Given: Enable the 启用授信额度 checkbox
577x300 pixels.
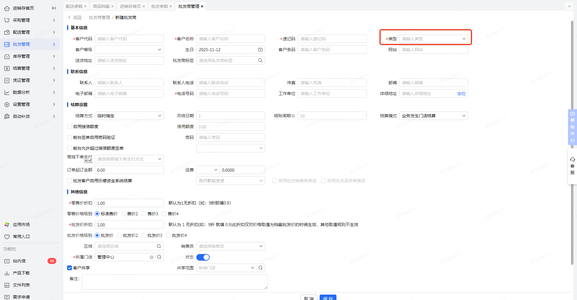Looking at the screenshot, I should (x=69, y=127).
